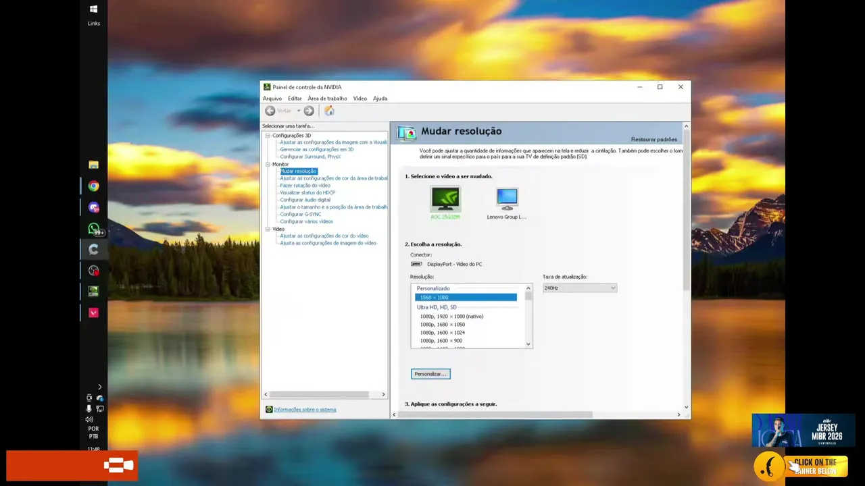
Task: Open Editar menu
Action: pos(295,99)
